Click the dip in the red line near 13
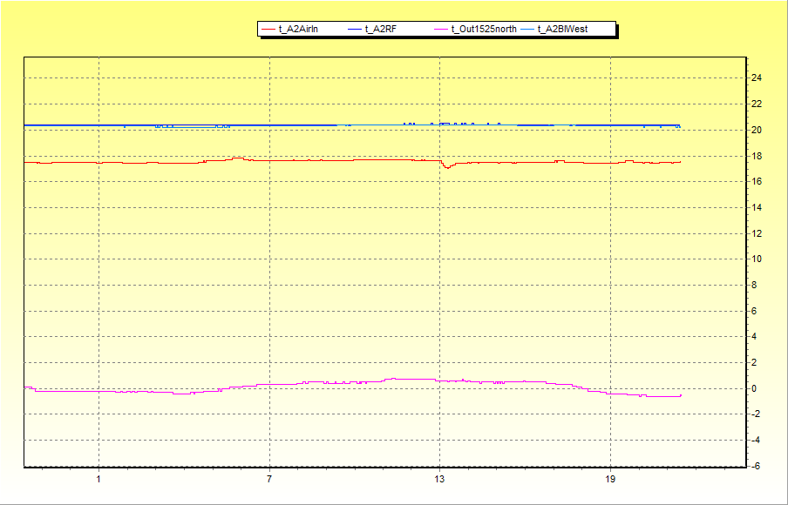This screenshot has width=788, height=505. [x=446, y=166]
